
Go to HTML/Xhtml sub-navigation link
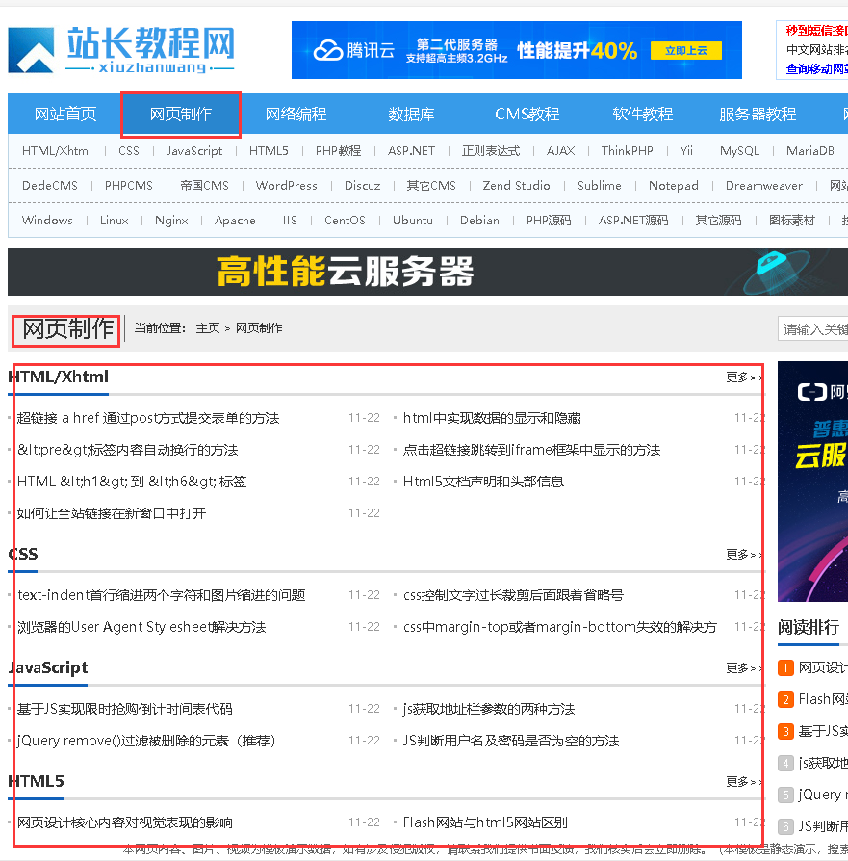tap(57, 151)
